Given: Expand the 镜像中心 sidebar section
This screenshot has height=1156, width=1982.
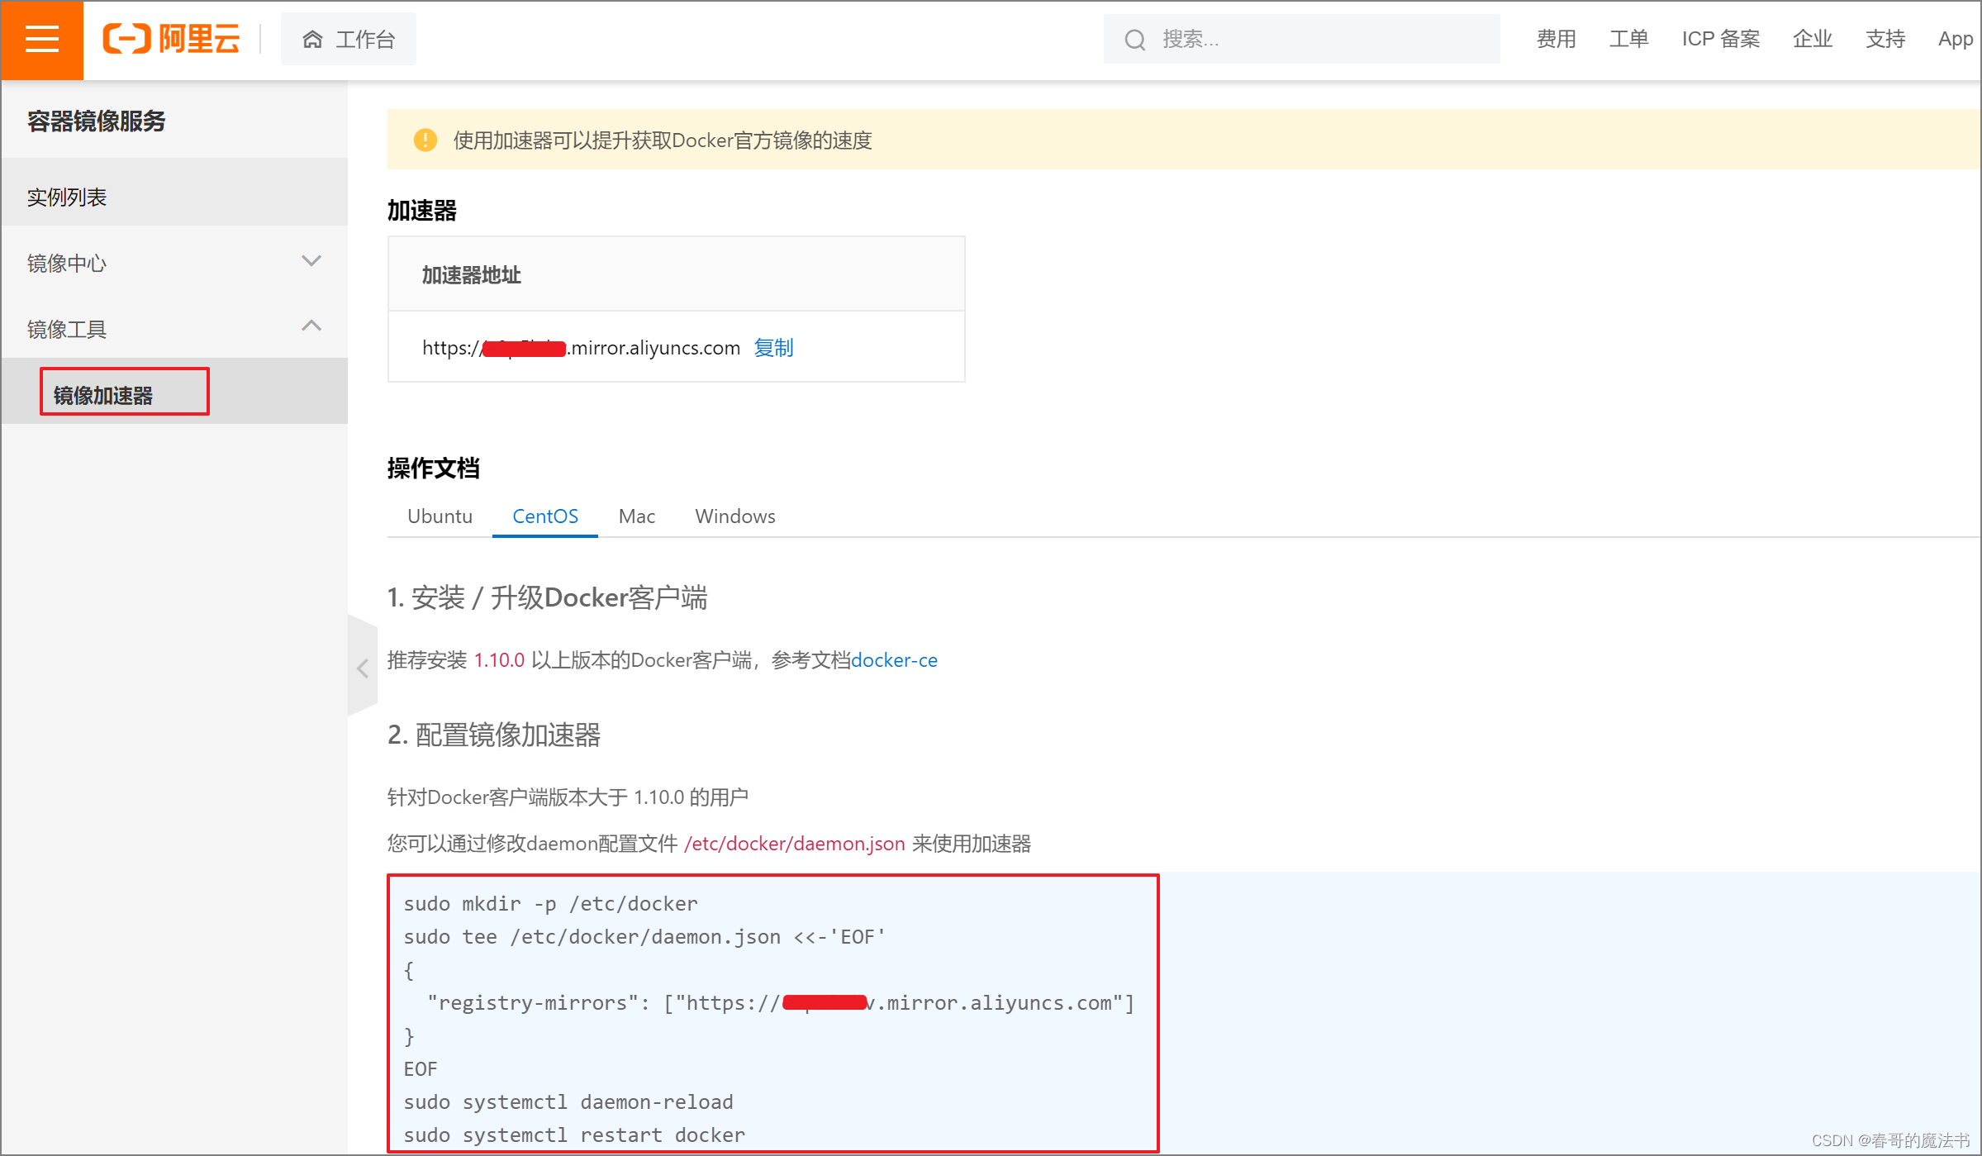Looking at the screenshot, I should 174,263.
